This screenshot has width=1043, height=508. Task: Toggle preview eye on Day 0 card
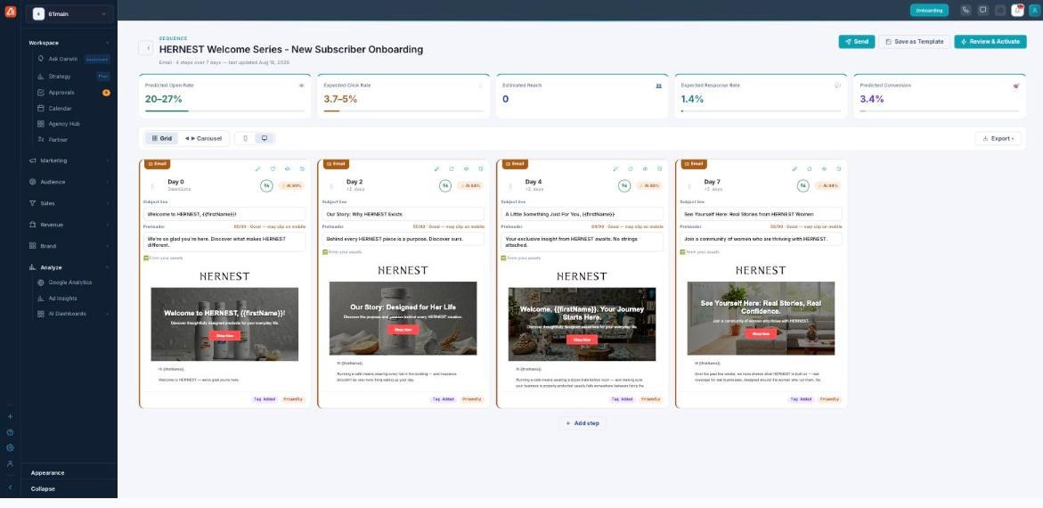click(x=288, y=169)
